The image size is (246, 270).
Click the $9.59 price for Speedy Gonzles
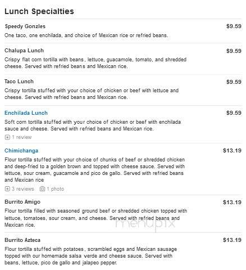tap(234, 26)
